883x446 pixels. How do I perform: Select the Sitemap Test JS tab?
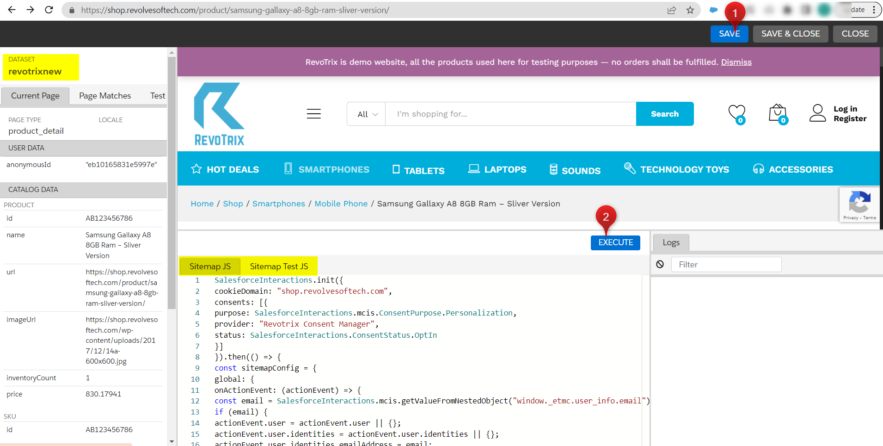tap(279, 266)
